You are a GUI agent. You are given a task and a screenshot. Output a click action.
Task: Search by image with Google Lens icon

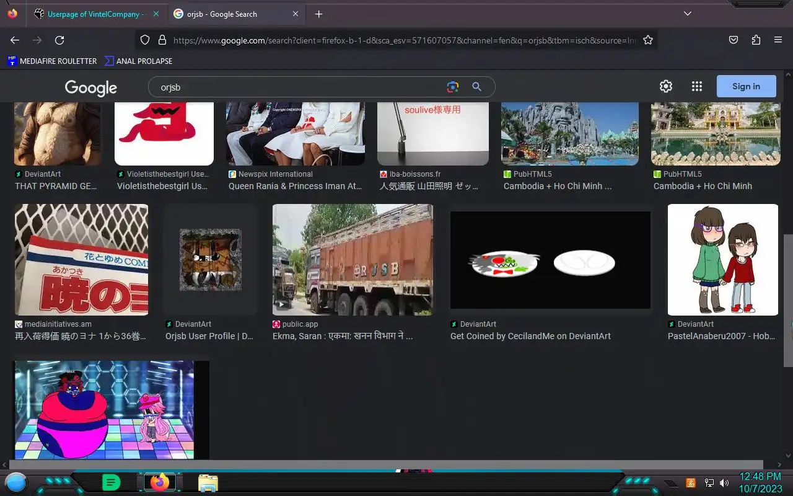click(453, 87)
